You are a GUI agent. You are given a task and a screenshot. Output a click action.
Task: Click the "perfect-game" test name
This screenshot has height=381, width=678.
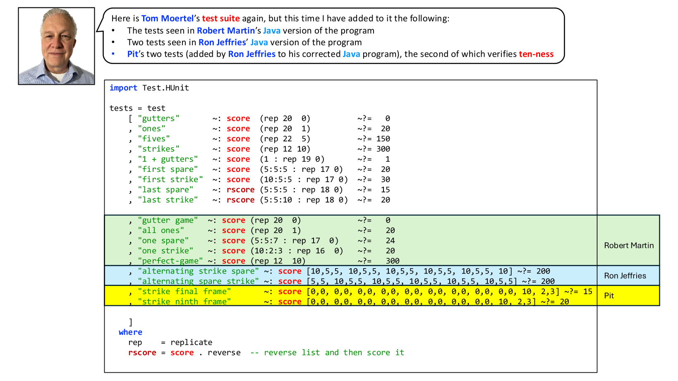click(x=170, y=261)
